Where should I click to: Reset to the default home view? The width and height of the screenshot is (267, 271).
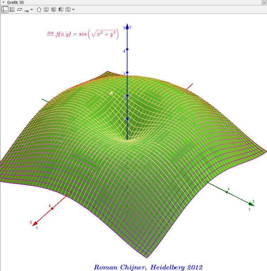[x=39, y=10]
